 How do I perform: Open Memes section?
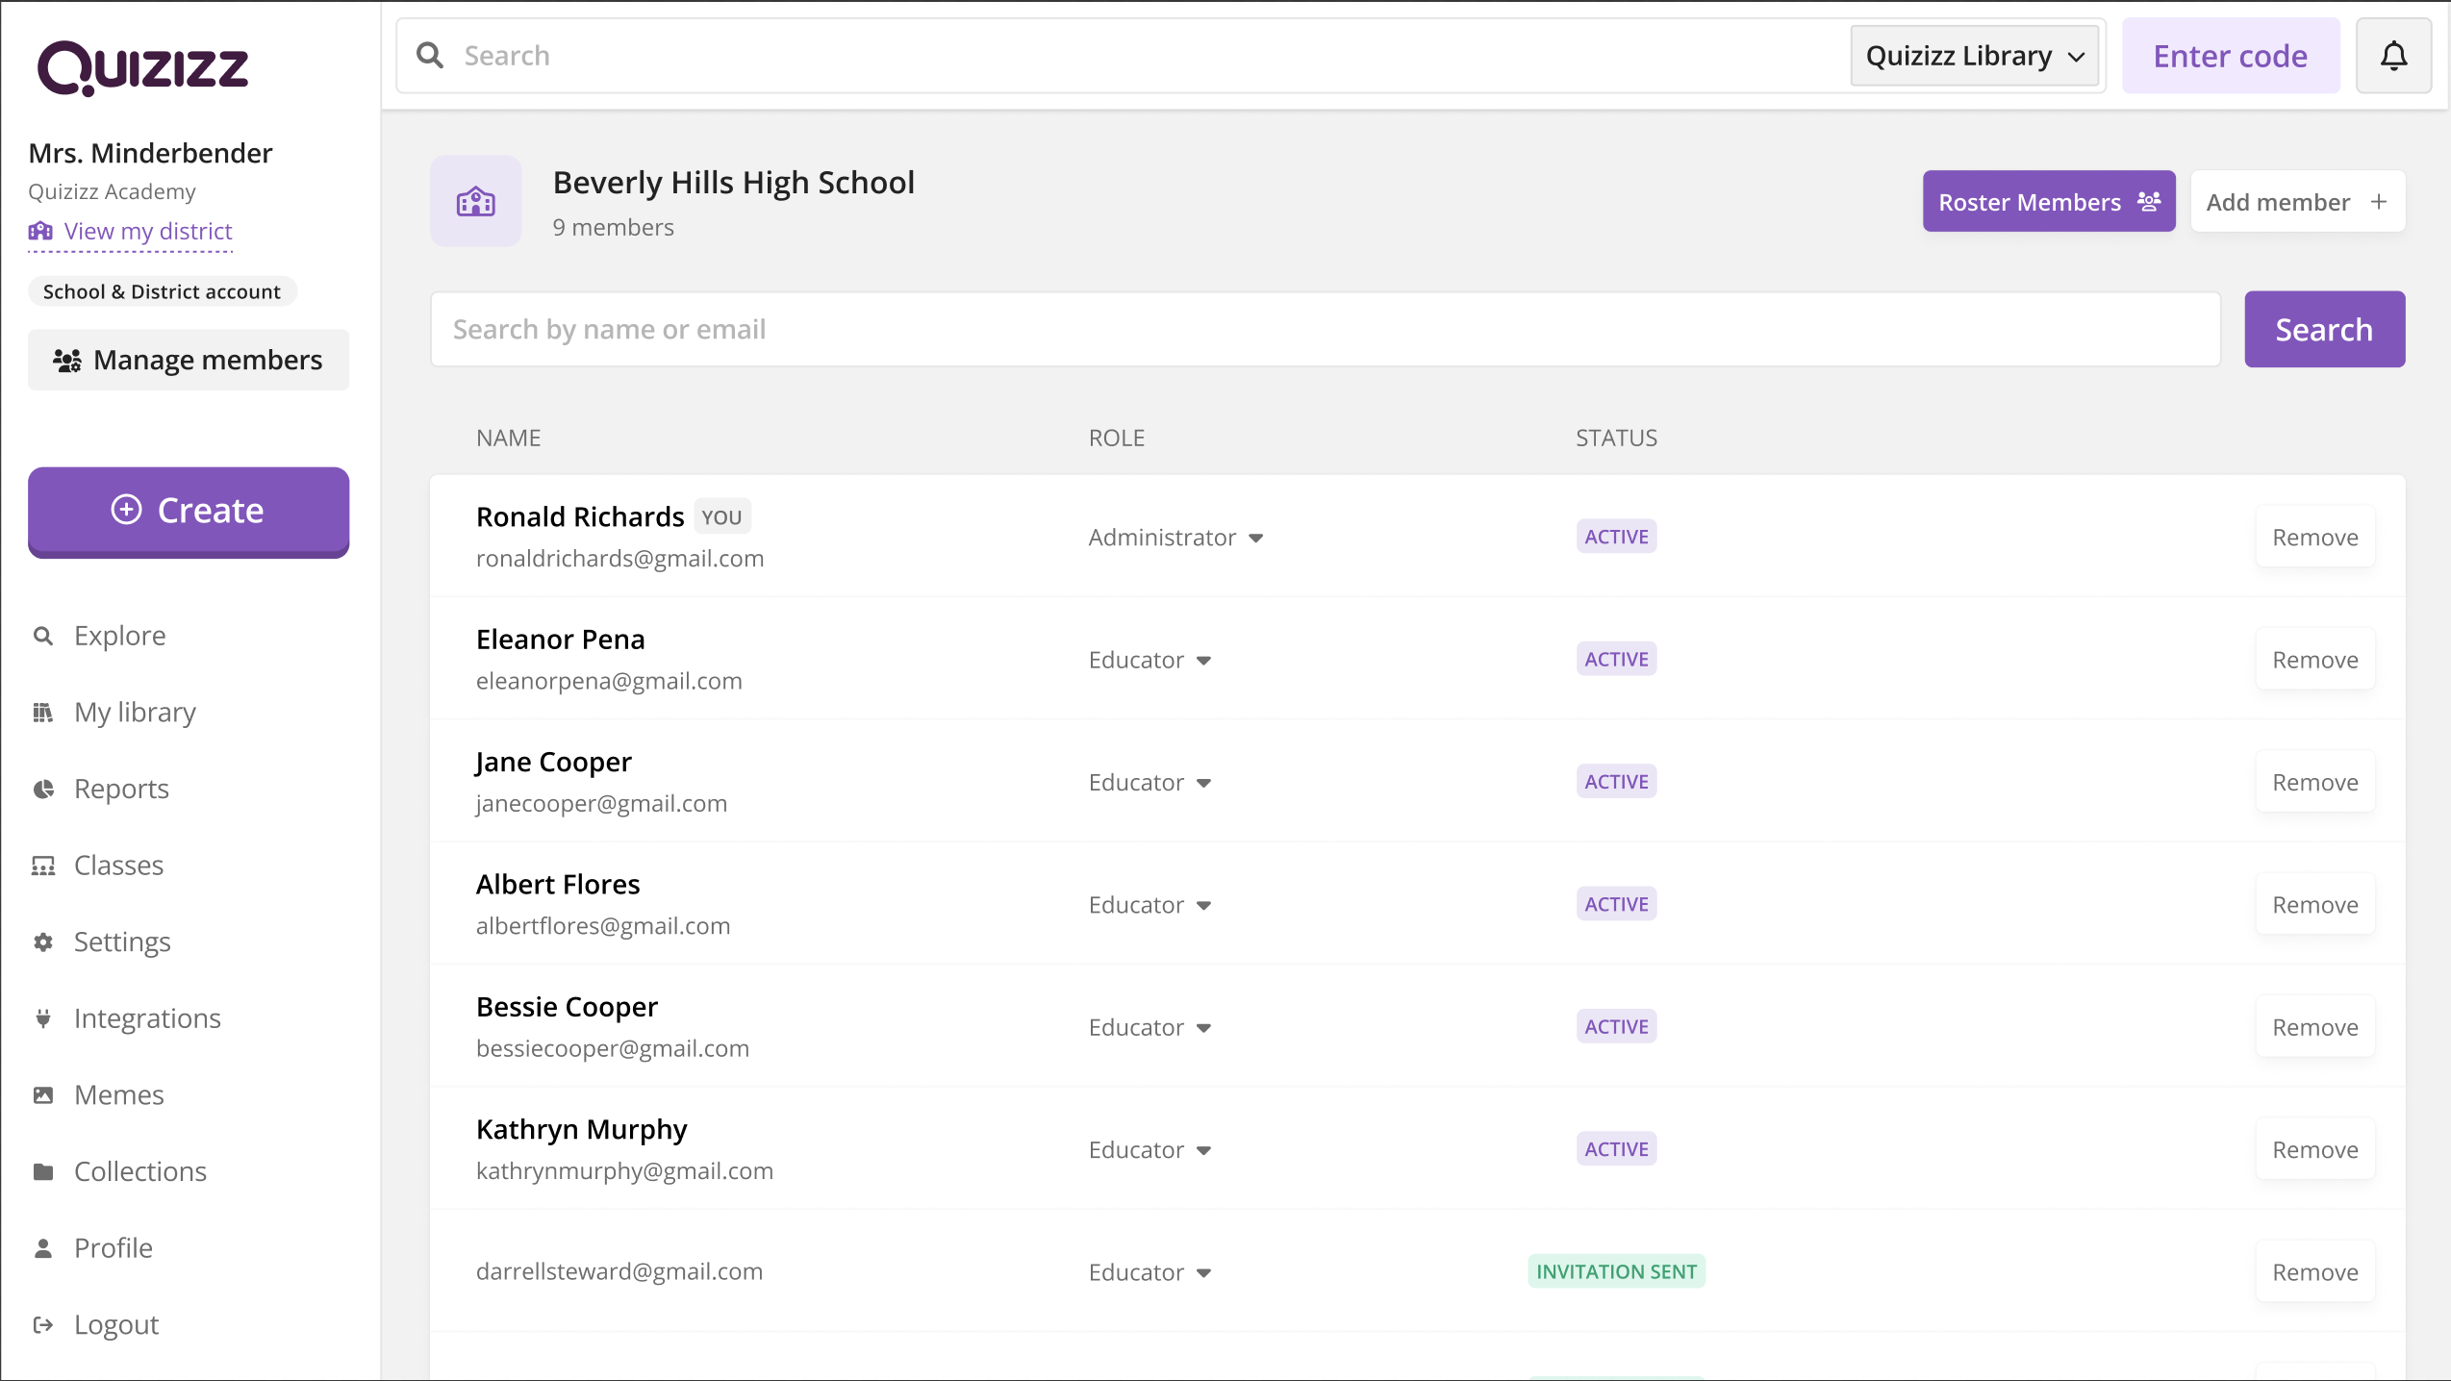[x=118, y=1095]
